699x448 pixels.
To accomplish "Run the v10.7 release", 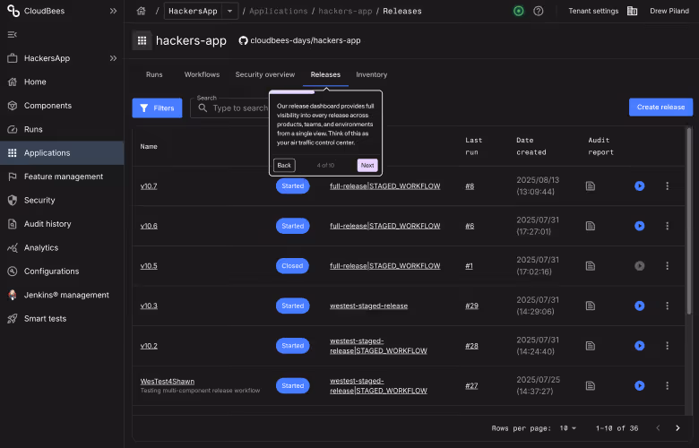I will (639, 185).
